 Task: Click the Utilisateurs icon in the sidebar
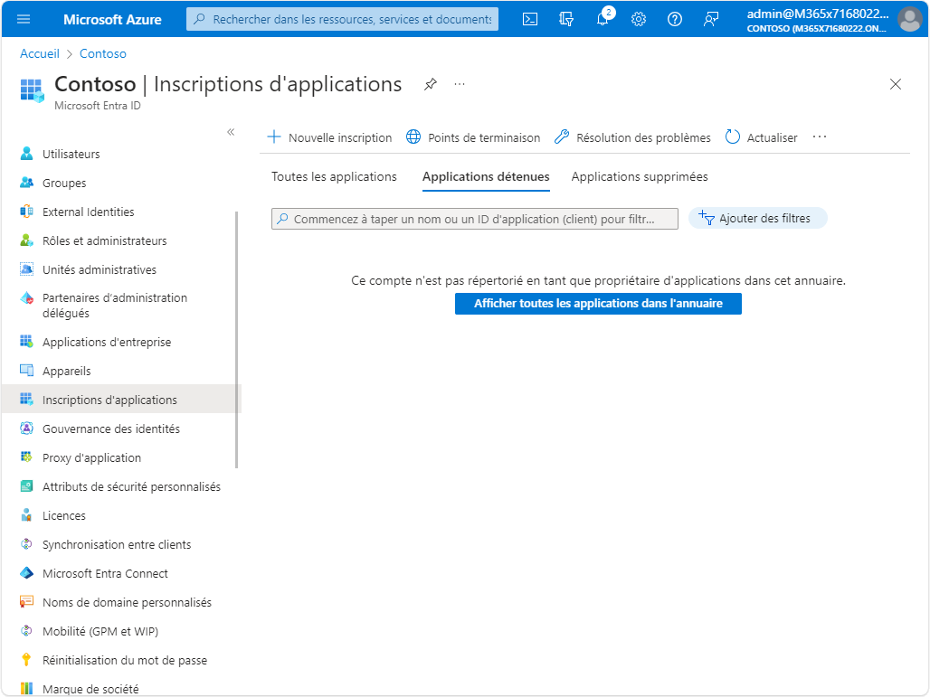tap(27, 154)
